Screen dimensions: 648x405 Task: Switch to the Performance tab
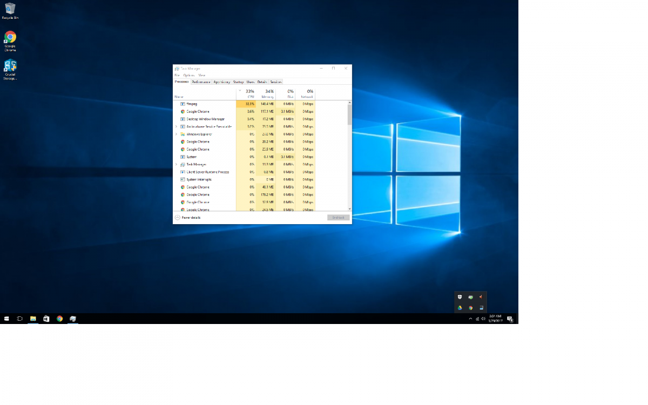(201, 82)
